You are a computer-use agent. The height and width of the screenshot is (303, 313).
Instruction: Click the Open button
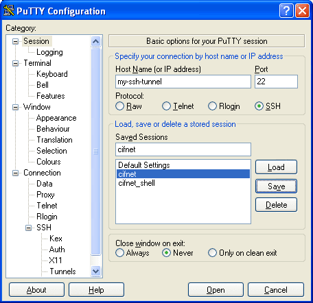216,290
